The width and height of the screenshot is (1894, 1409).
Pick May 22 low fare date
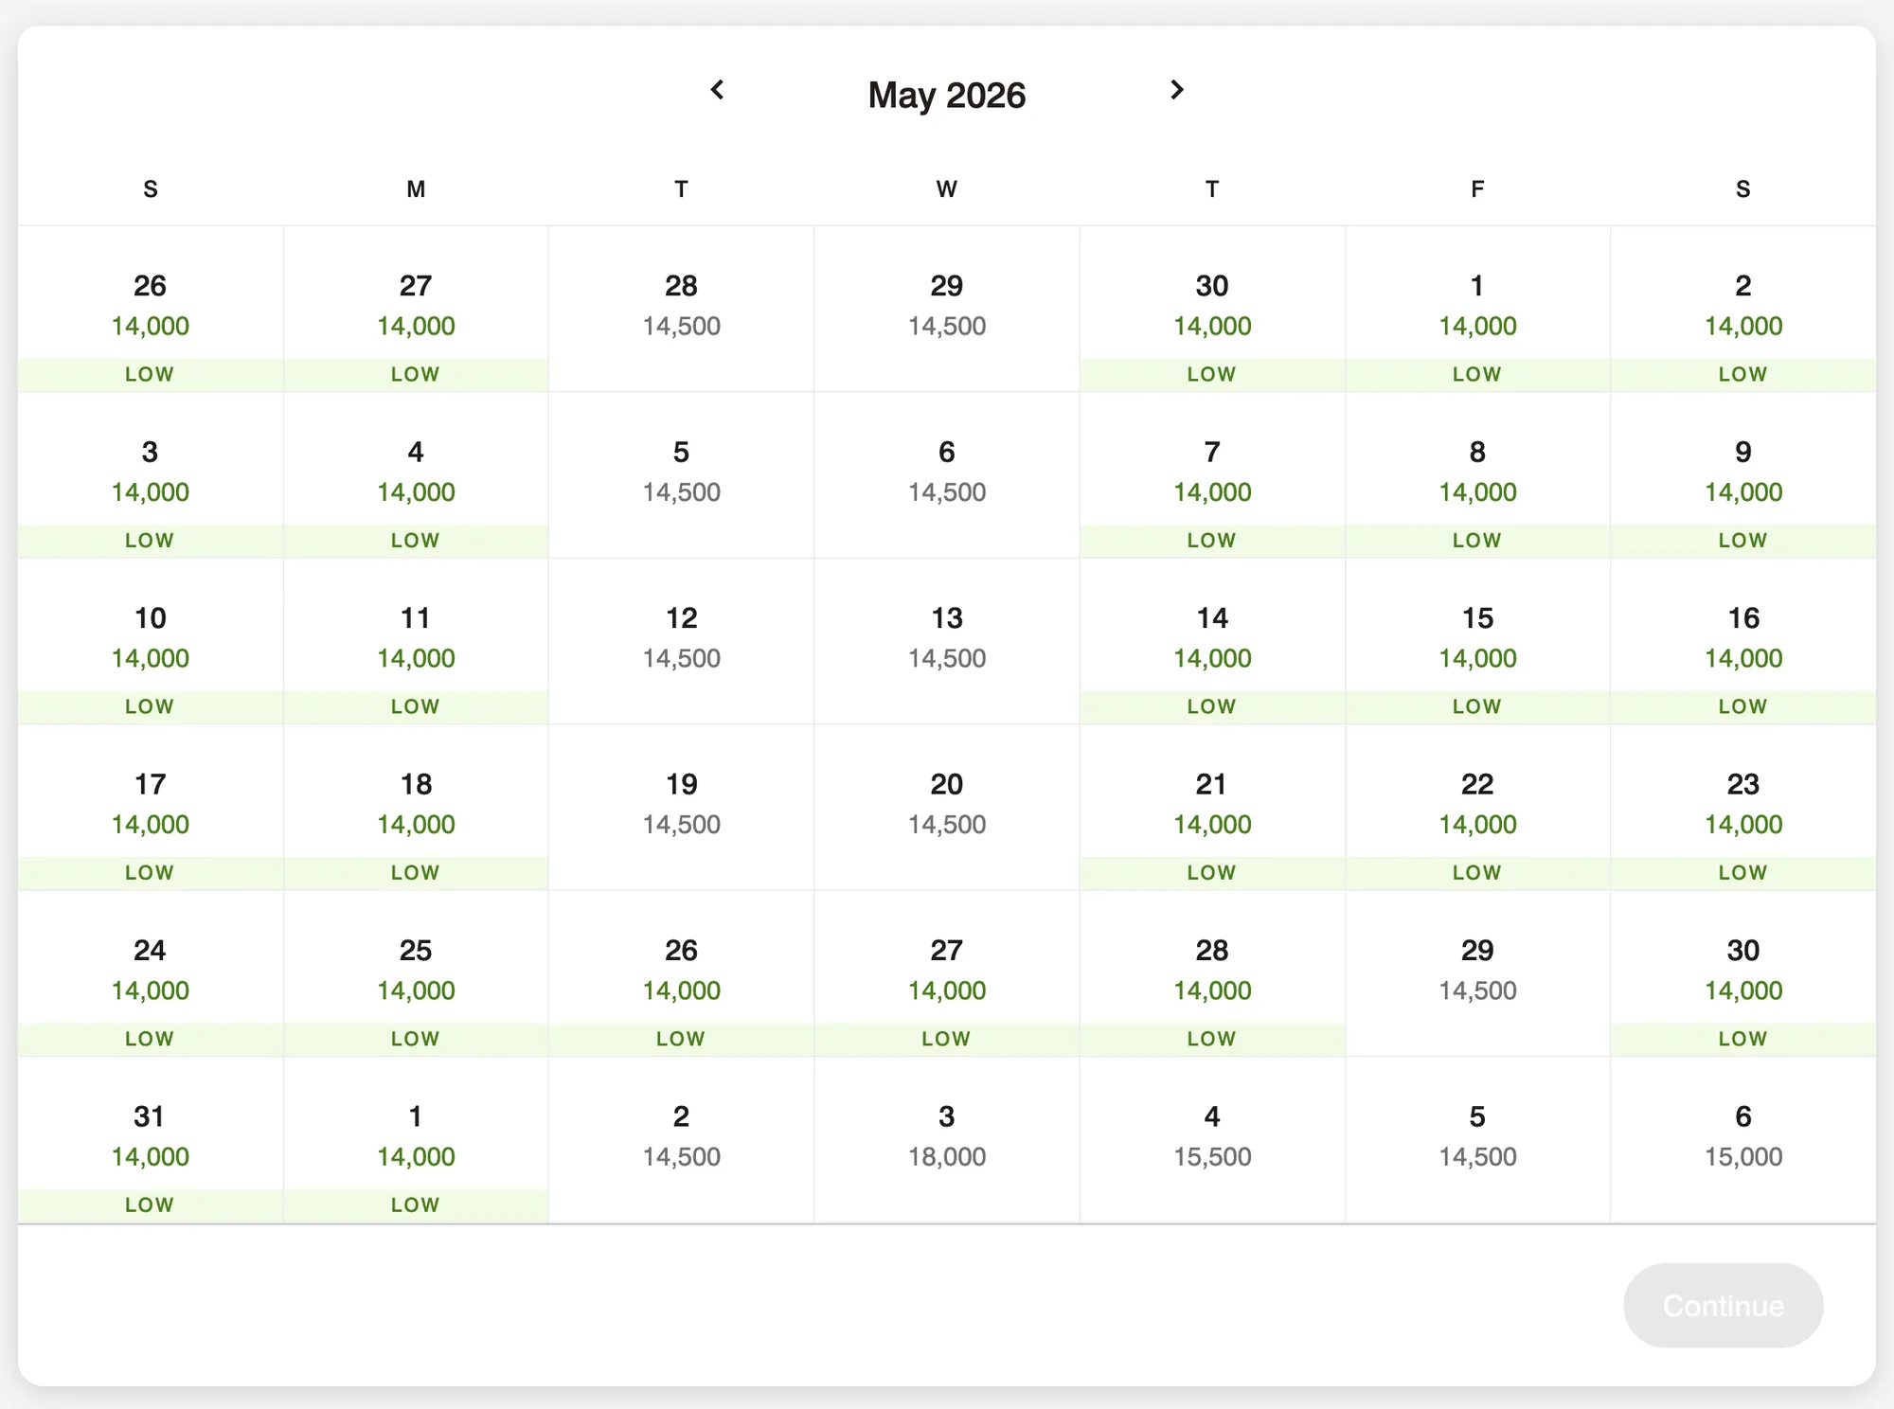click(x=1477, y=808)
